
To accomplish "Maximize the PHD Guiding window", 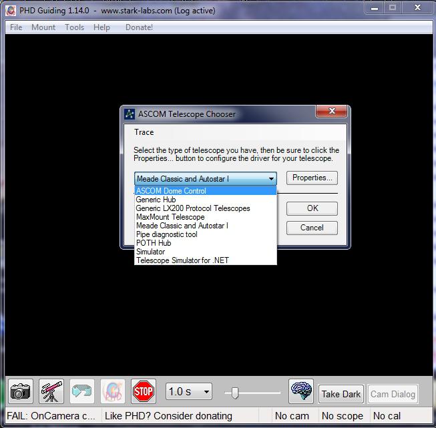I will (393, 8).
